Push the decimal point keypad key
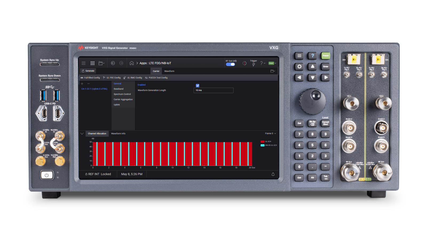 (x=313, y=167)
